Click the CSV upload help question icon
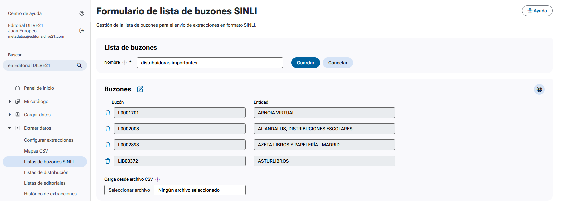Image resolution: width=563 pixels, height=201 pixels. point(158,180)
